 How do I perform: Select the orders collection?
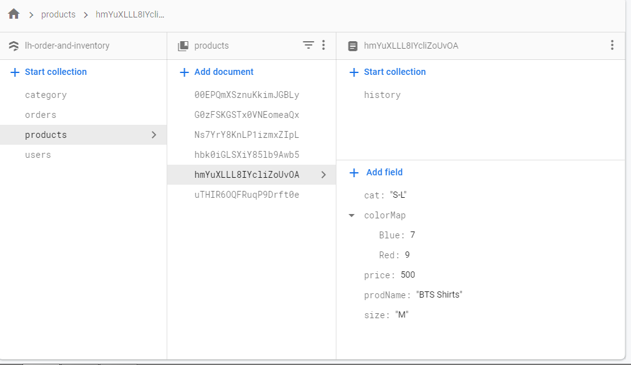click(41, 115)
